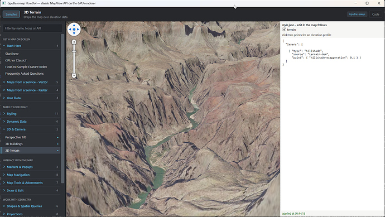Open the Samples panel button
Image resolution: width=385 pixels, height=217 pixels.
click(11, 15)
